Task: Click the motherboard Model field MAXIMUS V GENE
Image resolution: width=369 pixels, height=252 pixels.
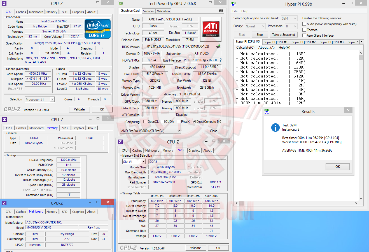Action: pos(52,228)
